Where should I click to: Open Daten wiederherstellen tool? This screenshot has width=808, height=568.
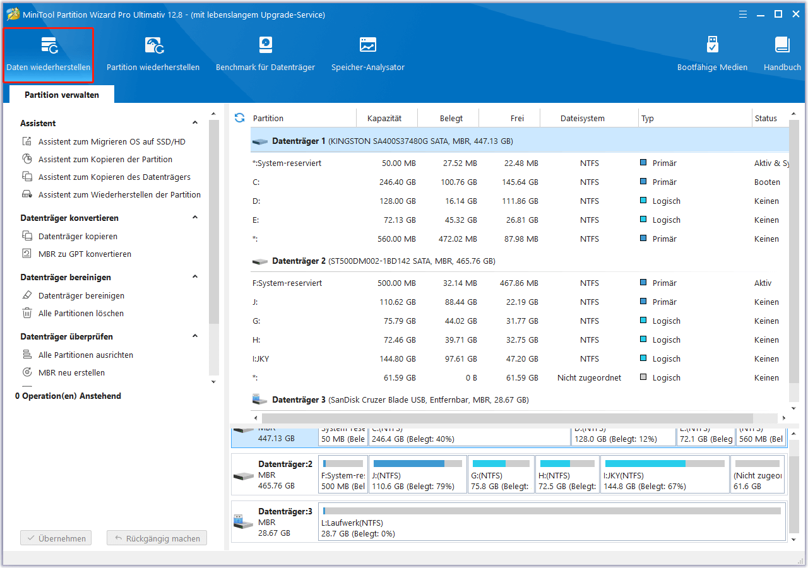pos(49,55)
